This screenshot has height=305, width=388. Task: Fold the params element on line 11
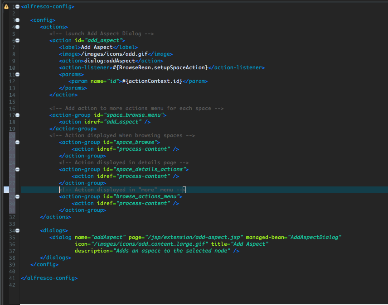[18, 75]
